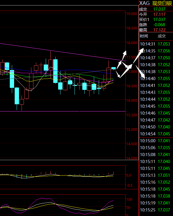The image size is (173, 216).
Task: Select the 涨跌 change value -0.068
Action: [159, 25]
